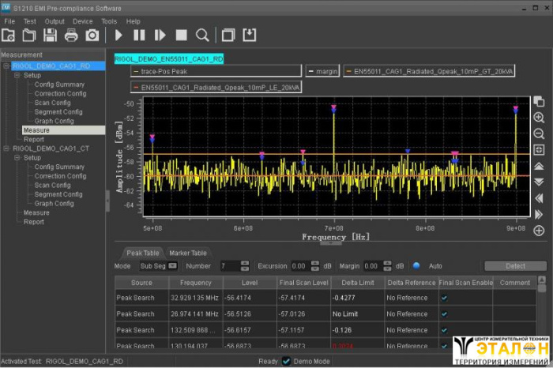
Task: Switch to the Peak Table tab
Action: tap(142, 253)
